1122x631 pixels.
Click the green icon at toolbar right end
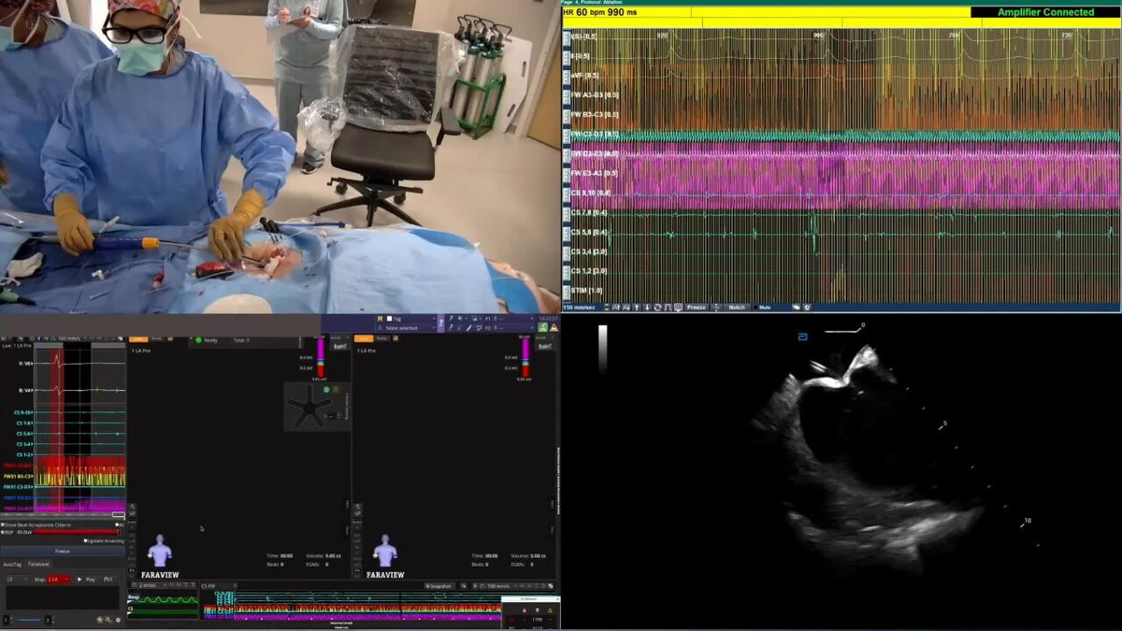tap(542, 327)
